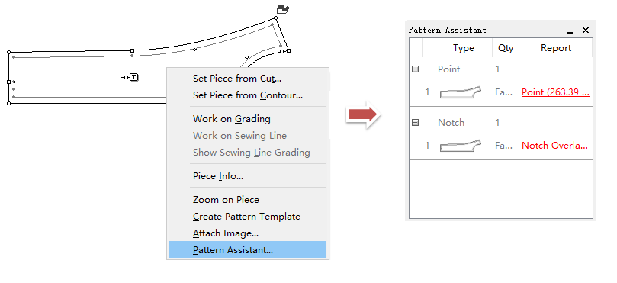Choose Set Piece from Contour
Screen dimensions: 617x283
click(x=248, y=95)
